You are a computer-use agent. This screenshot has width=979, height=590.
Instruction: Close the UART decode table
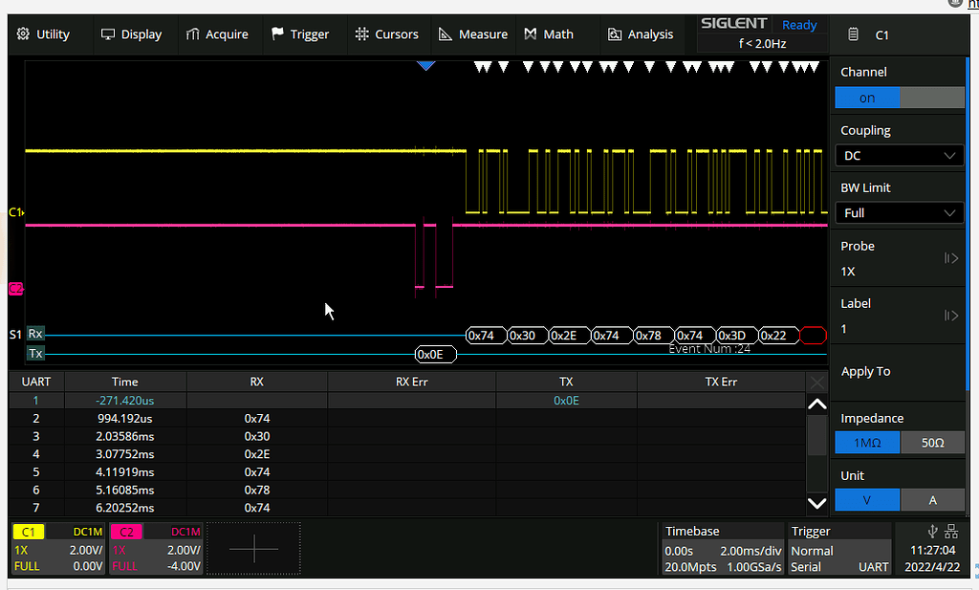[817, 382]
